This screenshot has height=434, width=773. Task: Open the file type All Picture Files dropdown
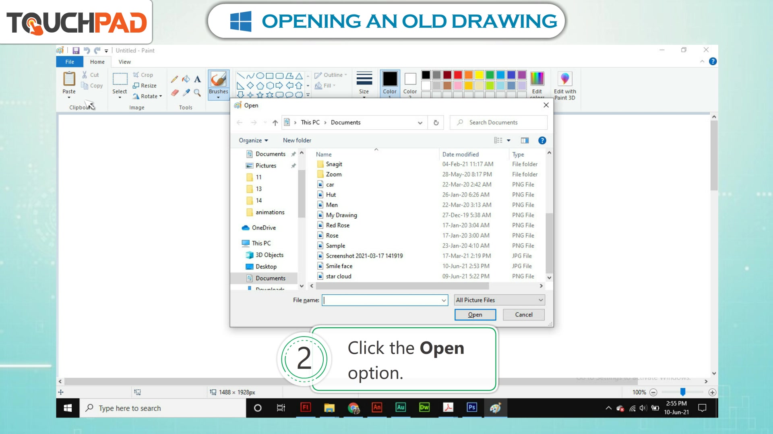[x=499, y=300]
